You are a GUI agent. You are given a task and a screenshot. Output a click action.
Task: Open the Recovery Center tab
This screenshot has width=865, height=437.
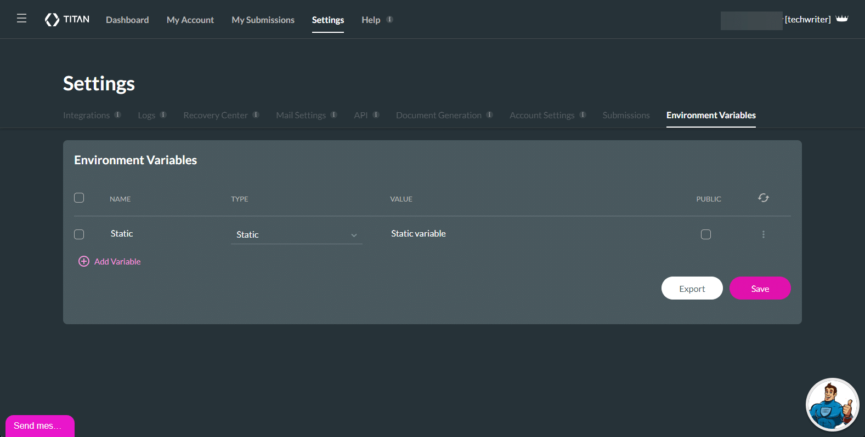(x=216, y=116)
